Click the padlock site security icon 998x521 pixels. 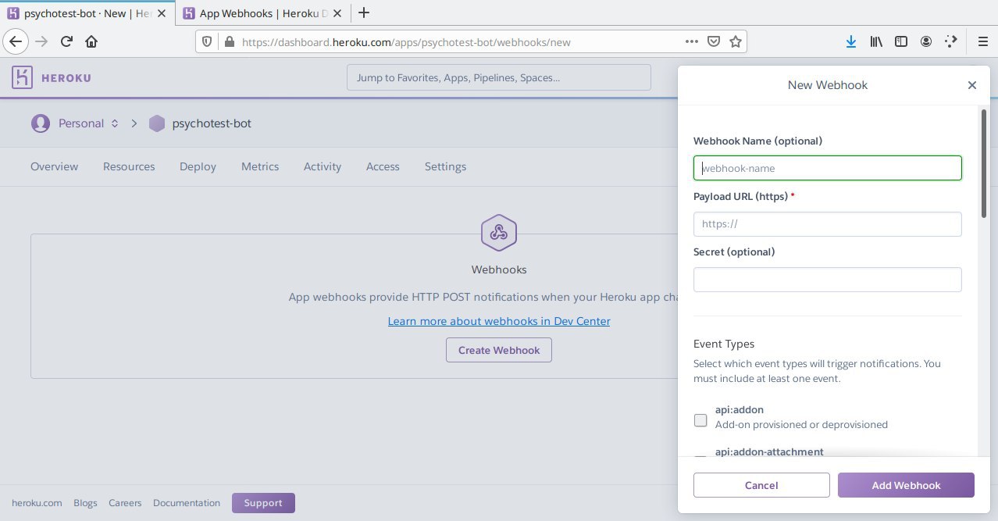click(x=229, y=42)
